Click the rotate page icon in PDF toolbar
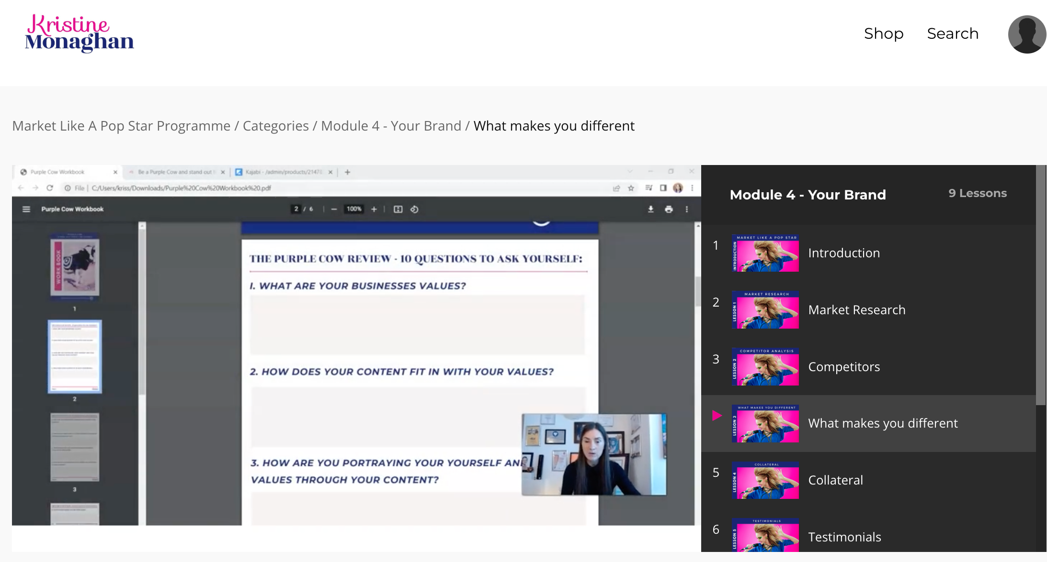 414,209
